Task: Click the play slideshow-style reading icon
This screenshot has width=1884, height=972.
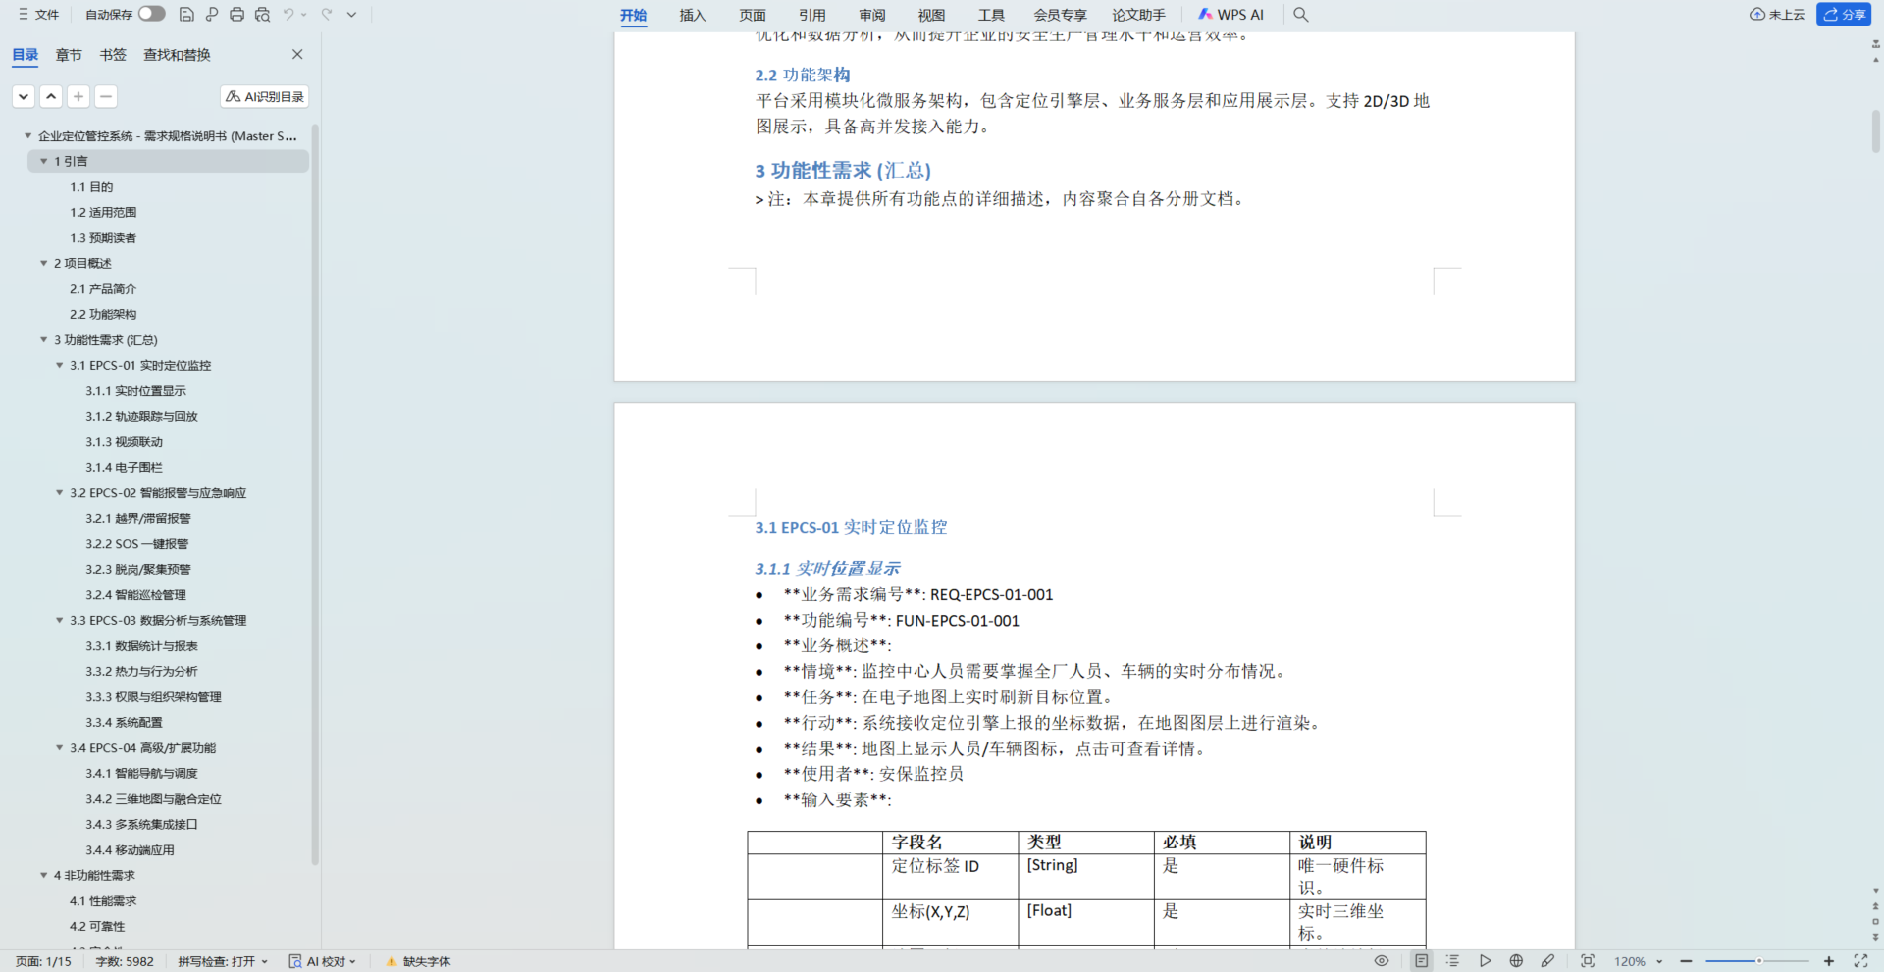Action: point(1485,961)
